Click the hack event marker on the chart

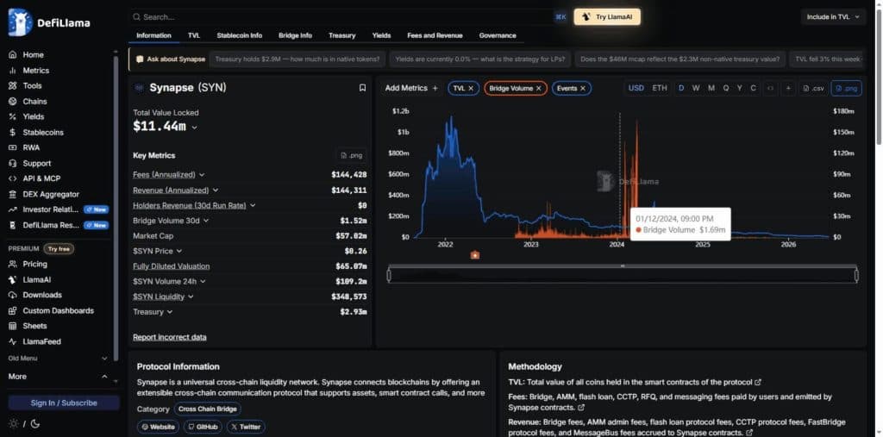tap(475, 255)
